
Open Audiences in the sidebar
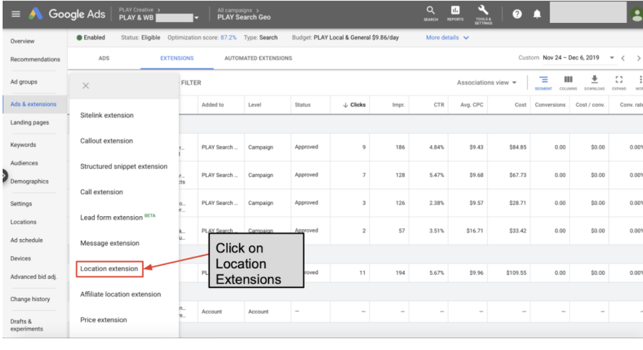(24, 163)
